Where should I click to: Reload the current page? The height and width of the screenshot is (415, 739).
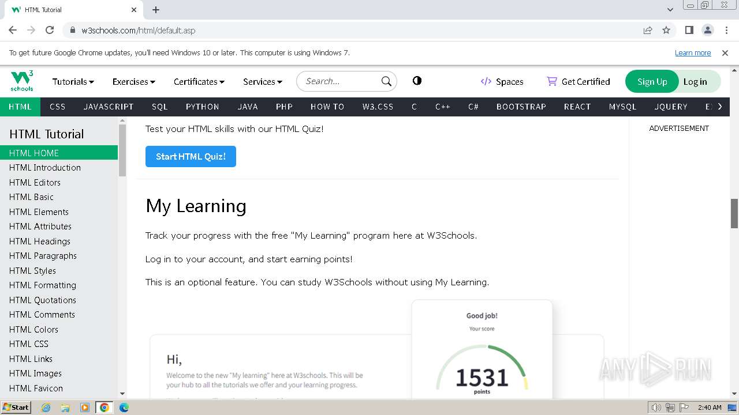point(50,30)
